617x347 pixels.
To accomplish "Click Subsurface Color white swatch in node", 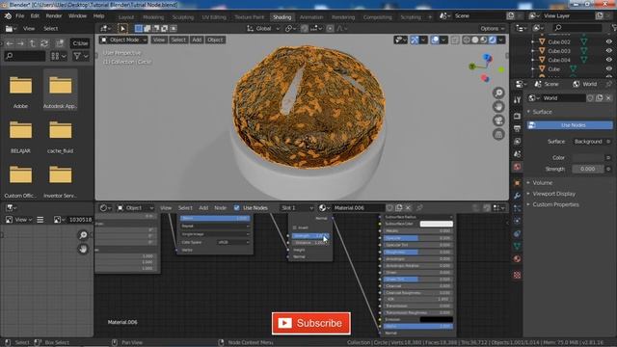I will click(x=437, y=224).
